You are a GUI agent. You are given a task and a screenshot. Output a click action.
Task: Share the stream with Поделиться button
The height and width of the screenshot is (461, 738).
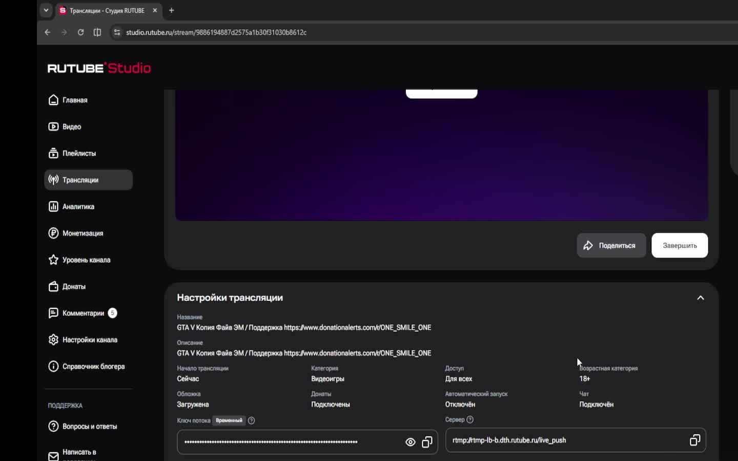point(611,245)
